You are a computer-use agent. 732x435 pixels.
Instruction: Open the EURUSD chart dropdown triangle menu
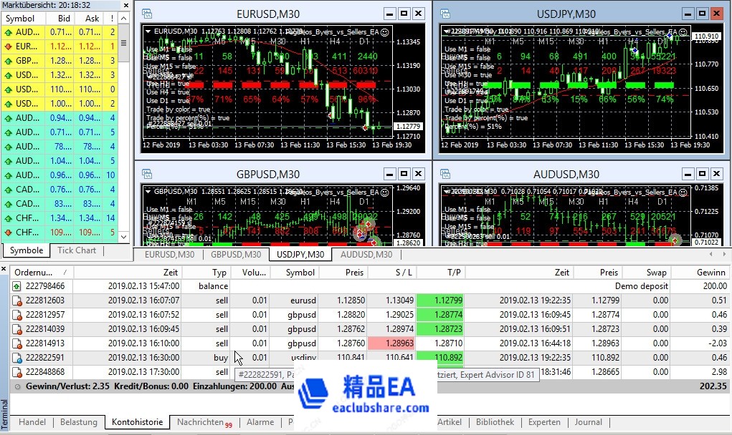click(x=148, y=31)
